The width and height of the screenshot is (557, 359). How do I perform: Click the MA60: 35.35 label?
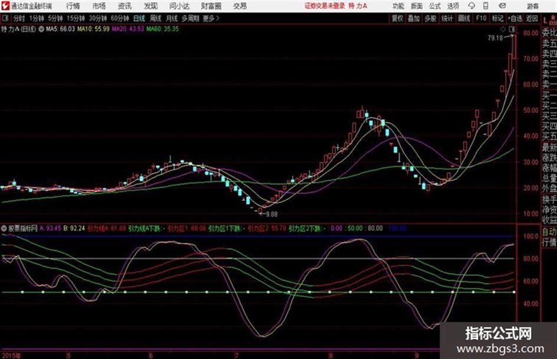click(x=163, y=29)
